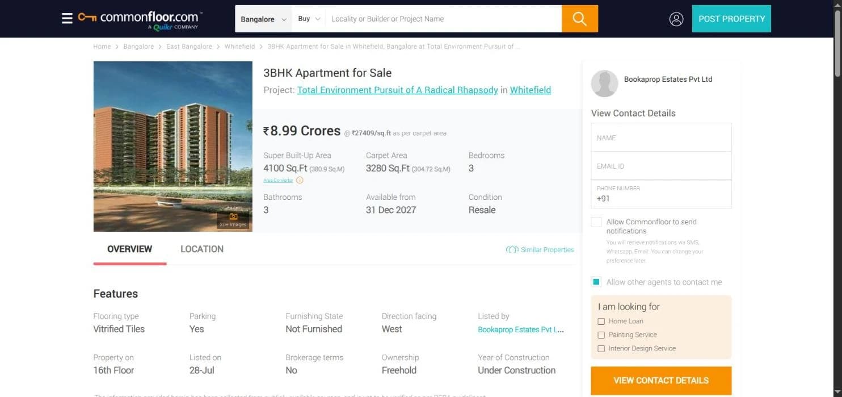Click the 31 Dec 2027 availability date

(391, 210)
